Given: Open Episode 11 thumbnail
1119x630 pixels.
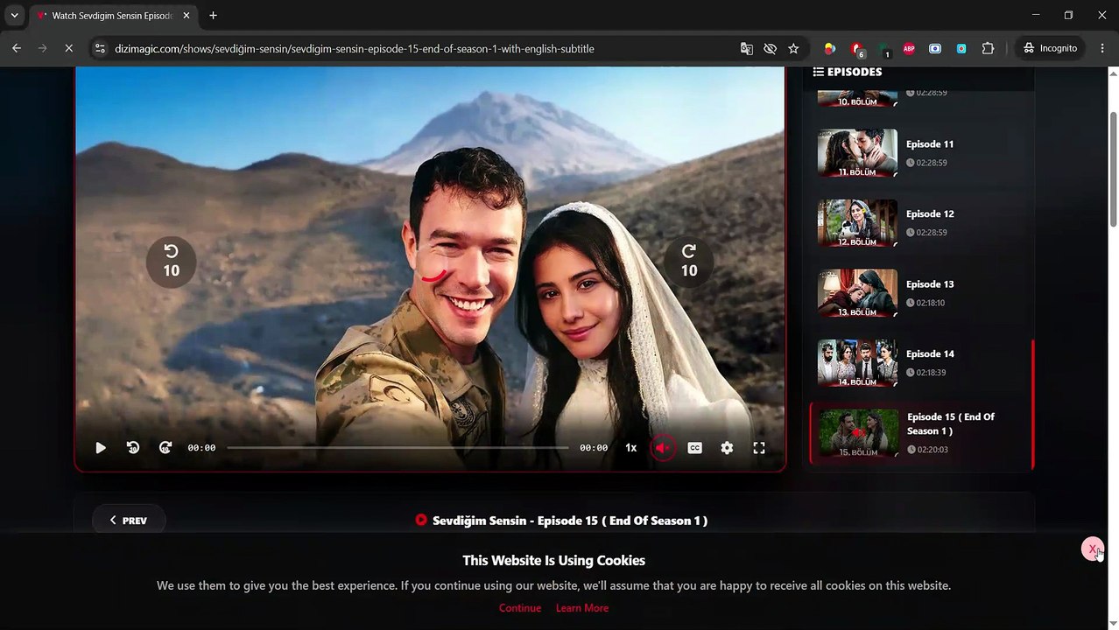Looking at the screenshot, I should pyautogui.click(x=857, y=153).
